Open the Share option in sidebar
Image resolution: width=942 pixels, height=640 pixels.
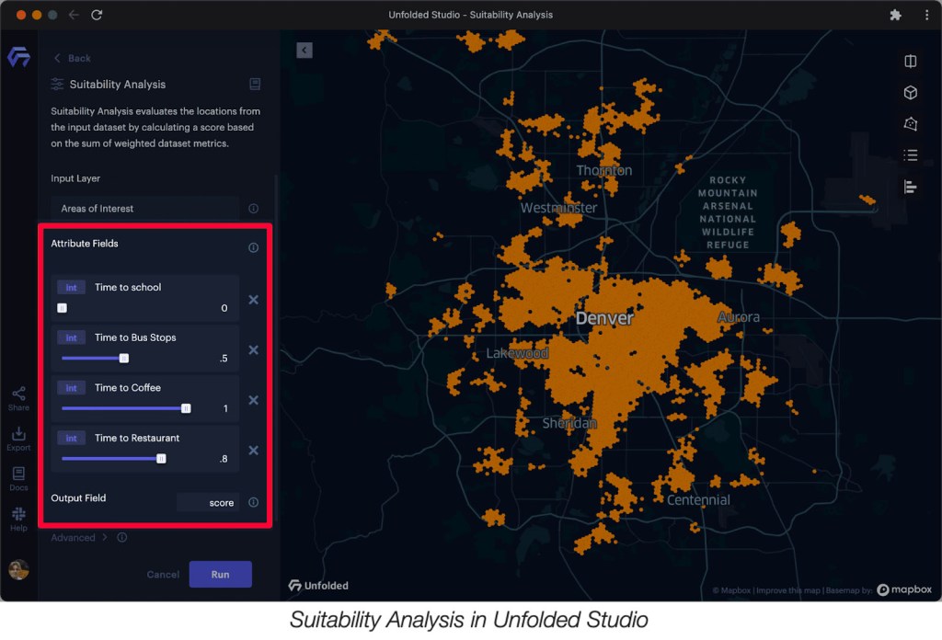coord(18,399)
